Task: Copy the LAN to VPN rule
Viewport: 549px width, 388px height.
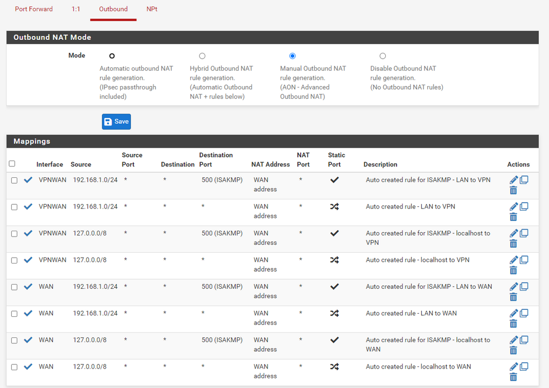Action: tap(524, 206)
